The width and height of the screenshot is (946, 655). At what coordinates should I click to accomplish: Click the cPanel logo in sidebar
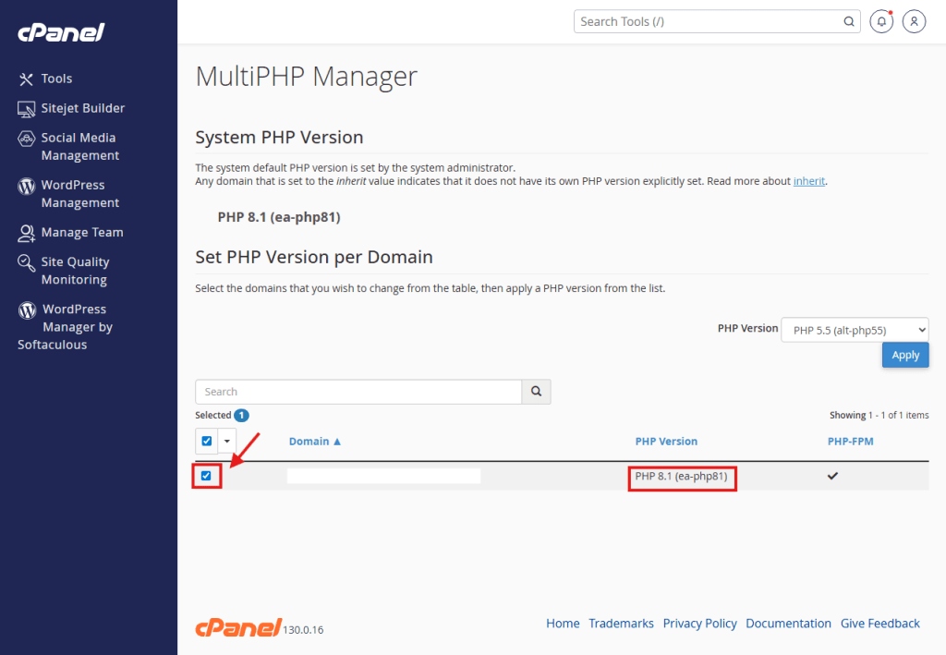pyautogui.click(x=61, y=32)
